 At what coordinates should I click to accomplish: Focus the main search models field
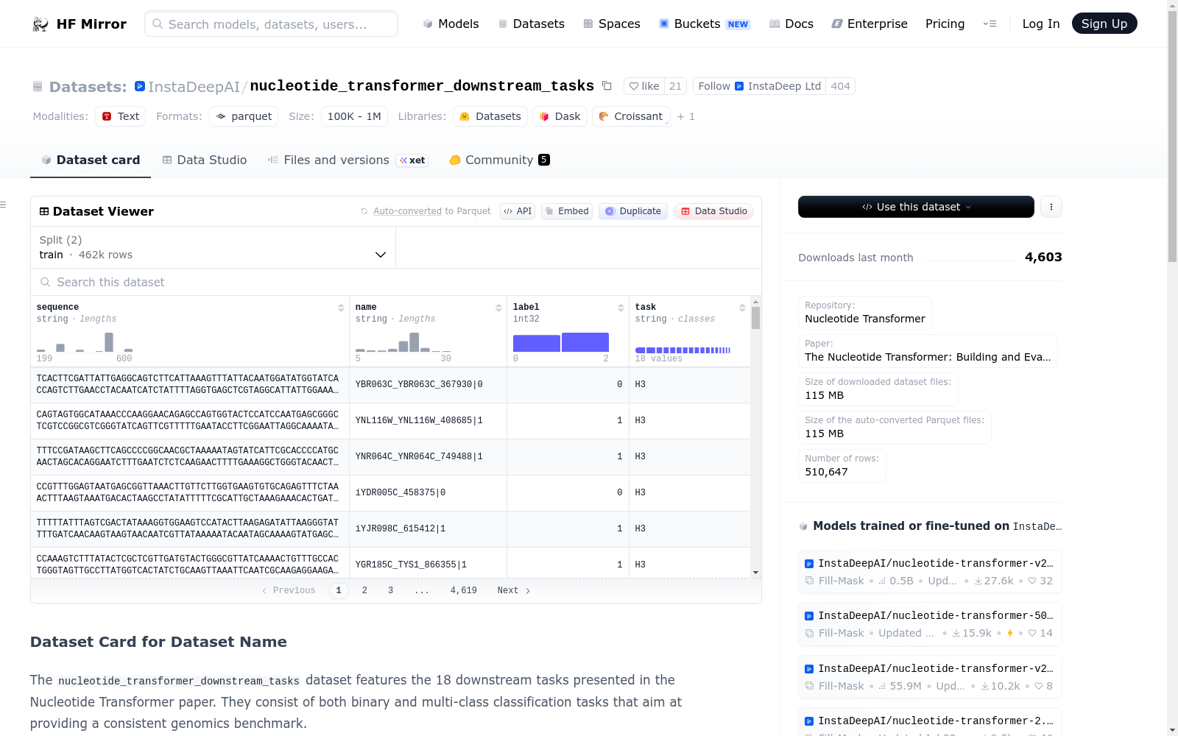(x=271, y=24)
